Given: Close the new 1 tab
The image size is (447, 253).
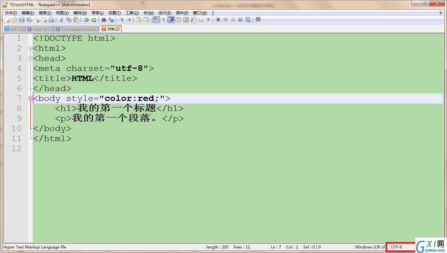Looking at the screenshot, I should click(x=22, y=29).
